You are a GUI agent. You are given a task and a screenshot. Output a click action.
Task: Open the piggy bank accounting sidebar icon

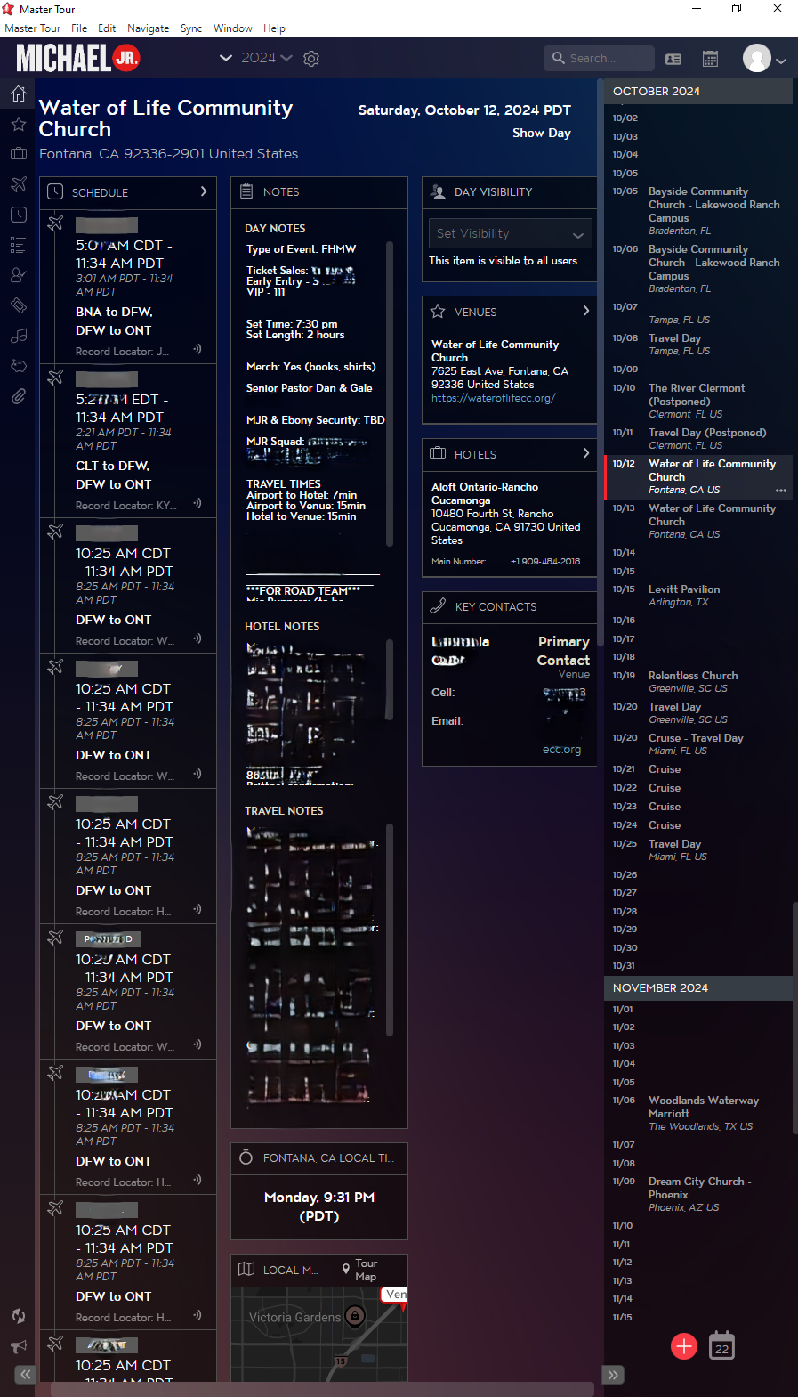coord(18,366)
